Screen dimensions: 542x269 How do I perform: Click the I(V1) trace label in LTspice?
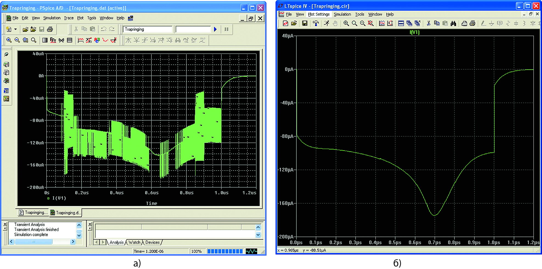tap(414, 32)
